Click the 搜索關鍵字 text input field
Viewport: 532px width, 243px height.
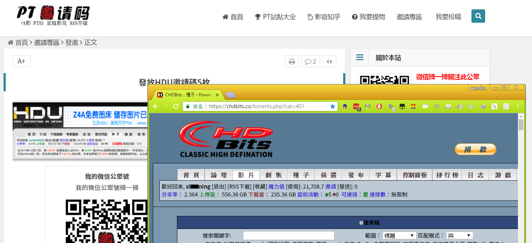pyautogui.click(x=289, y=236)
